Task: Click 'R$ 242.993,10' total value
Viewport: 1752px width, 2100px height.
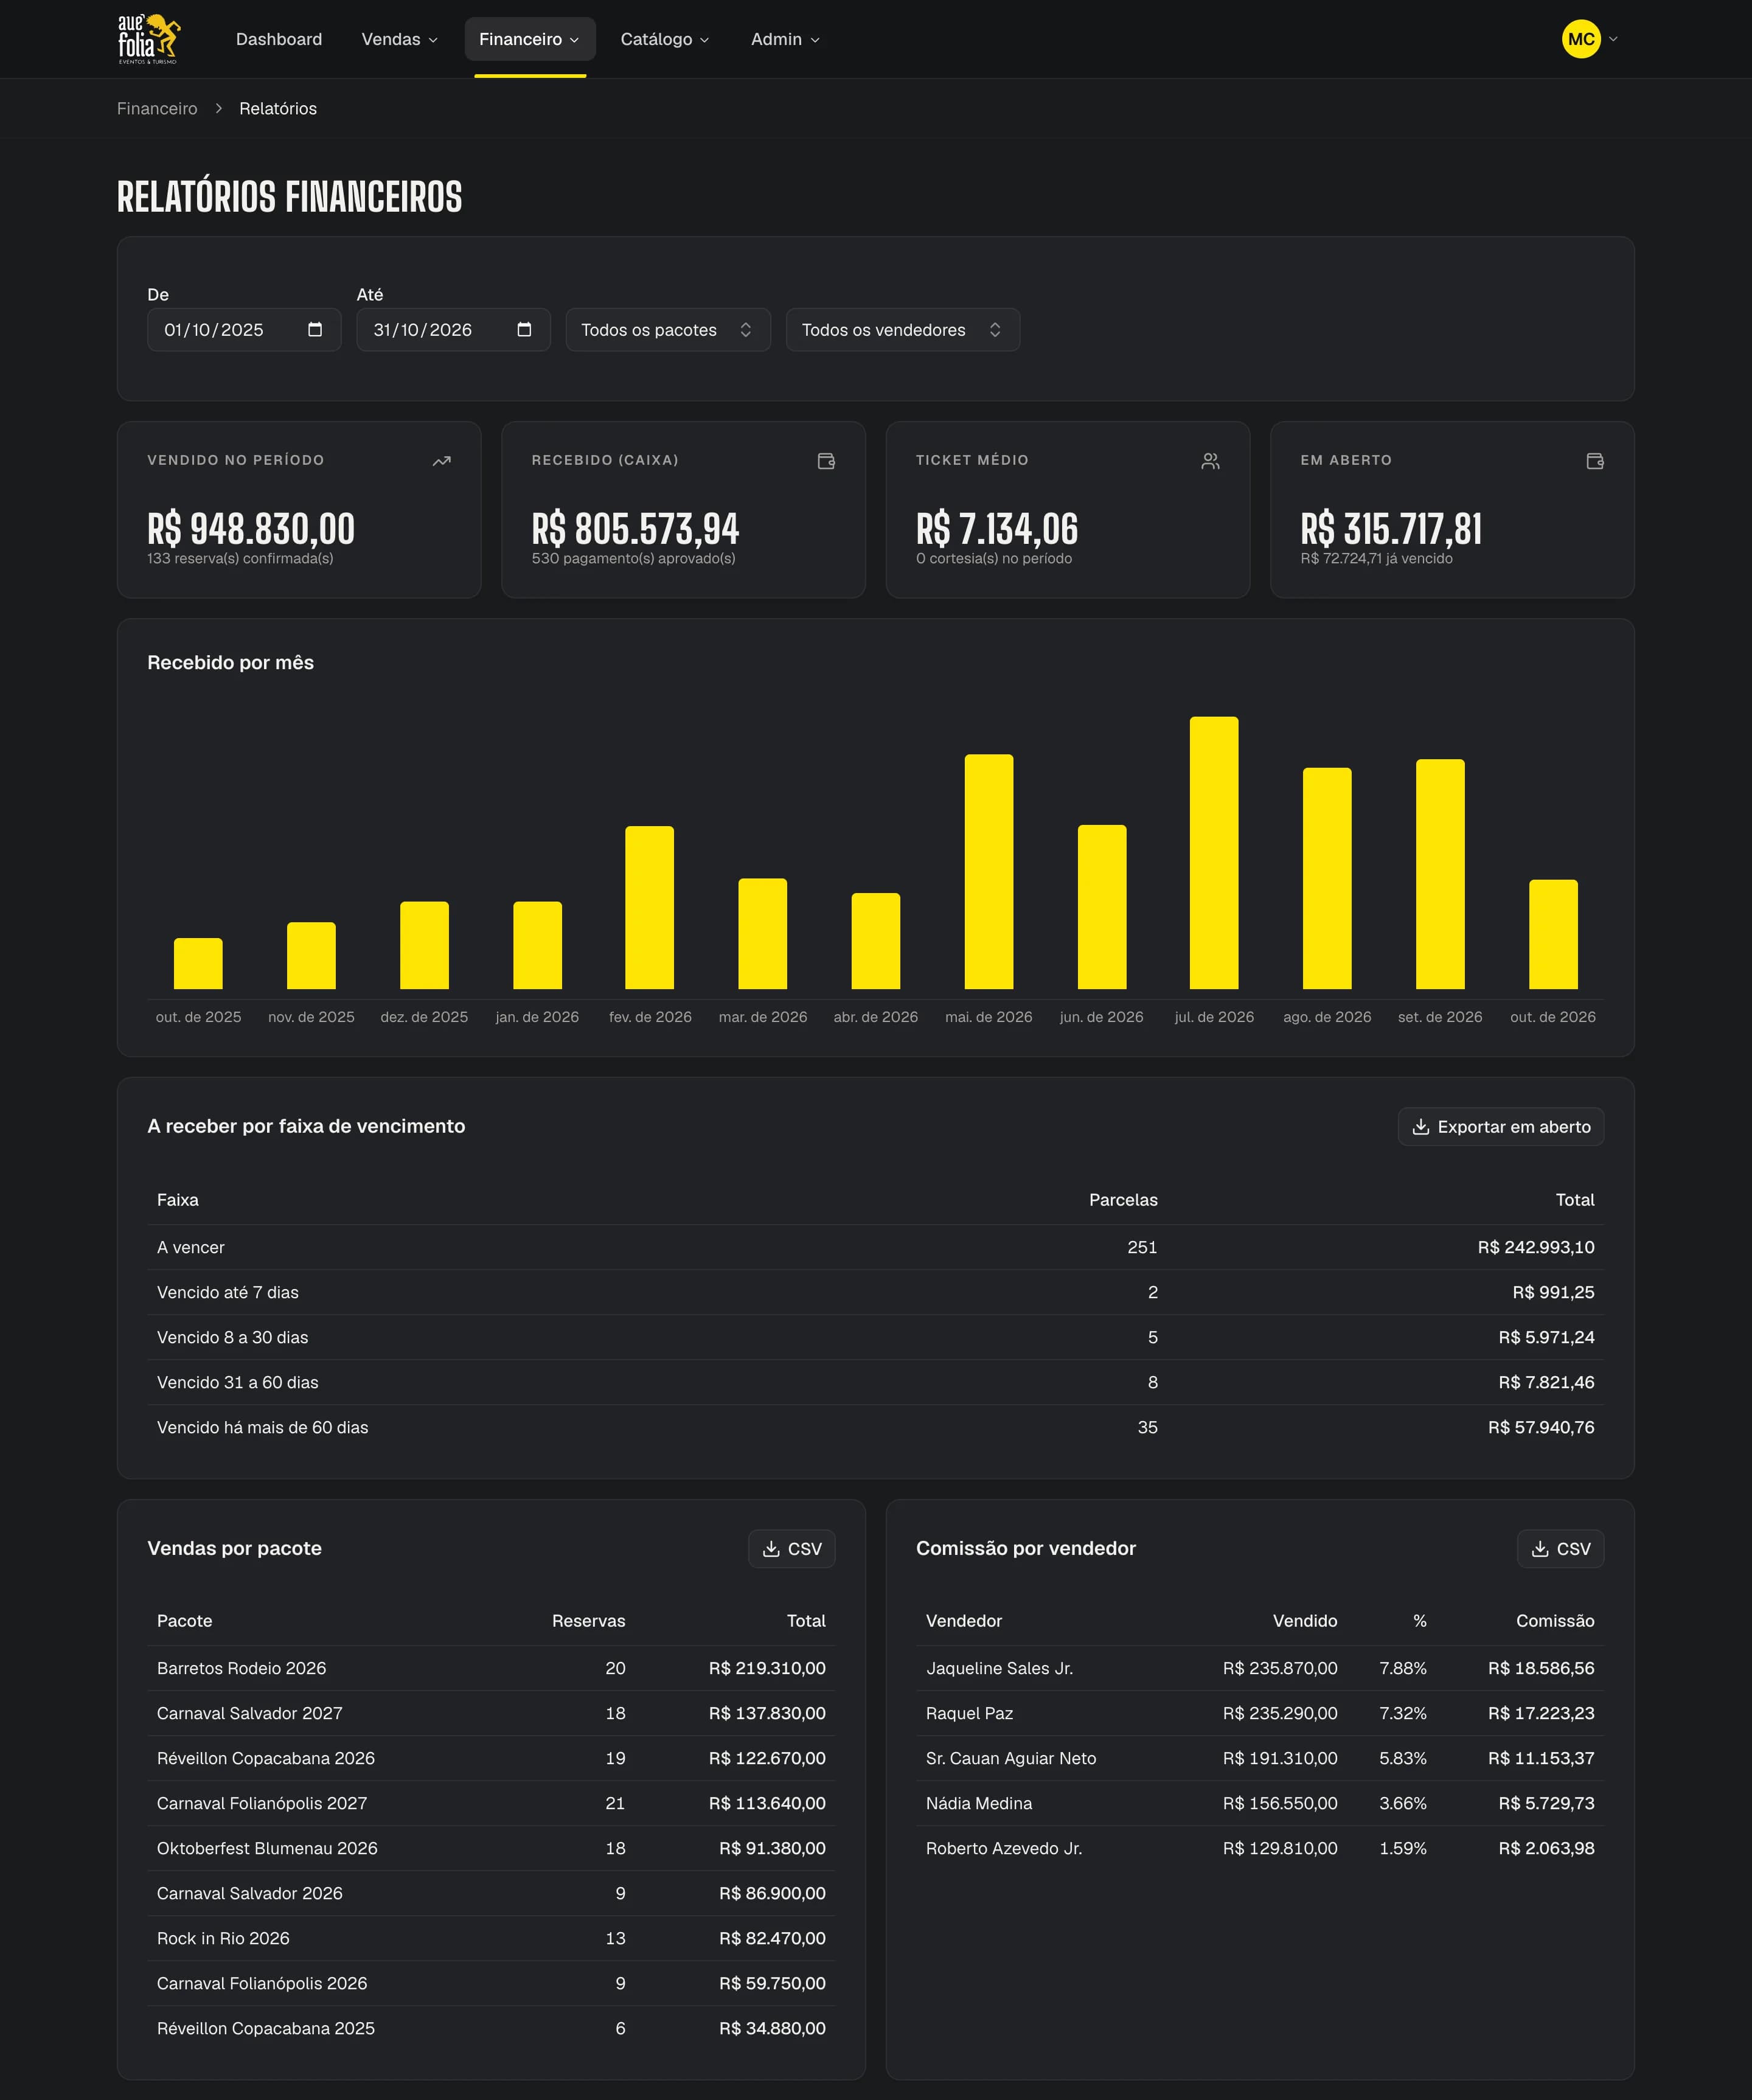Action: pos(1536,1247)
